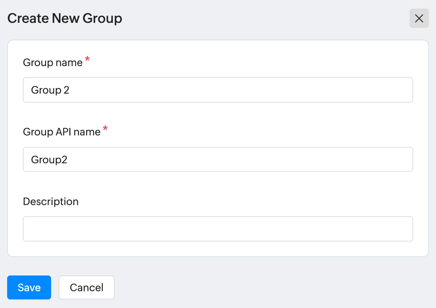The image size is (436, 308).
Task: Click inside the Group API name field
Action: coord(218,159)
